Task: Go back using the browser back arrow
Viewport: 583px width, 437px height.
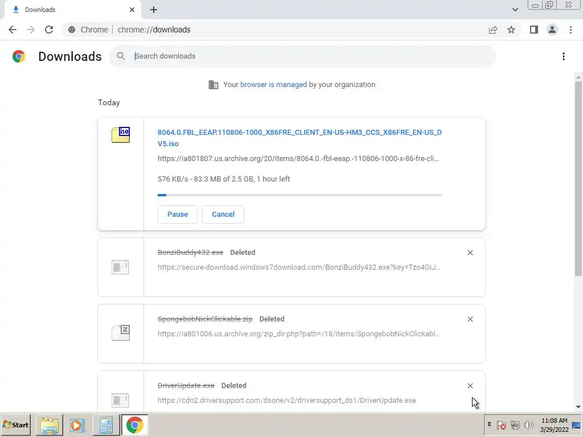Action: [x=13, y=30]
